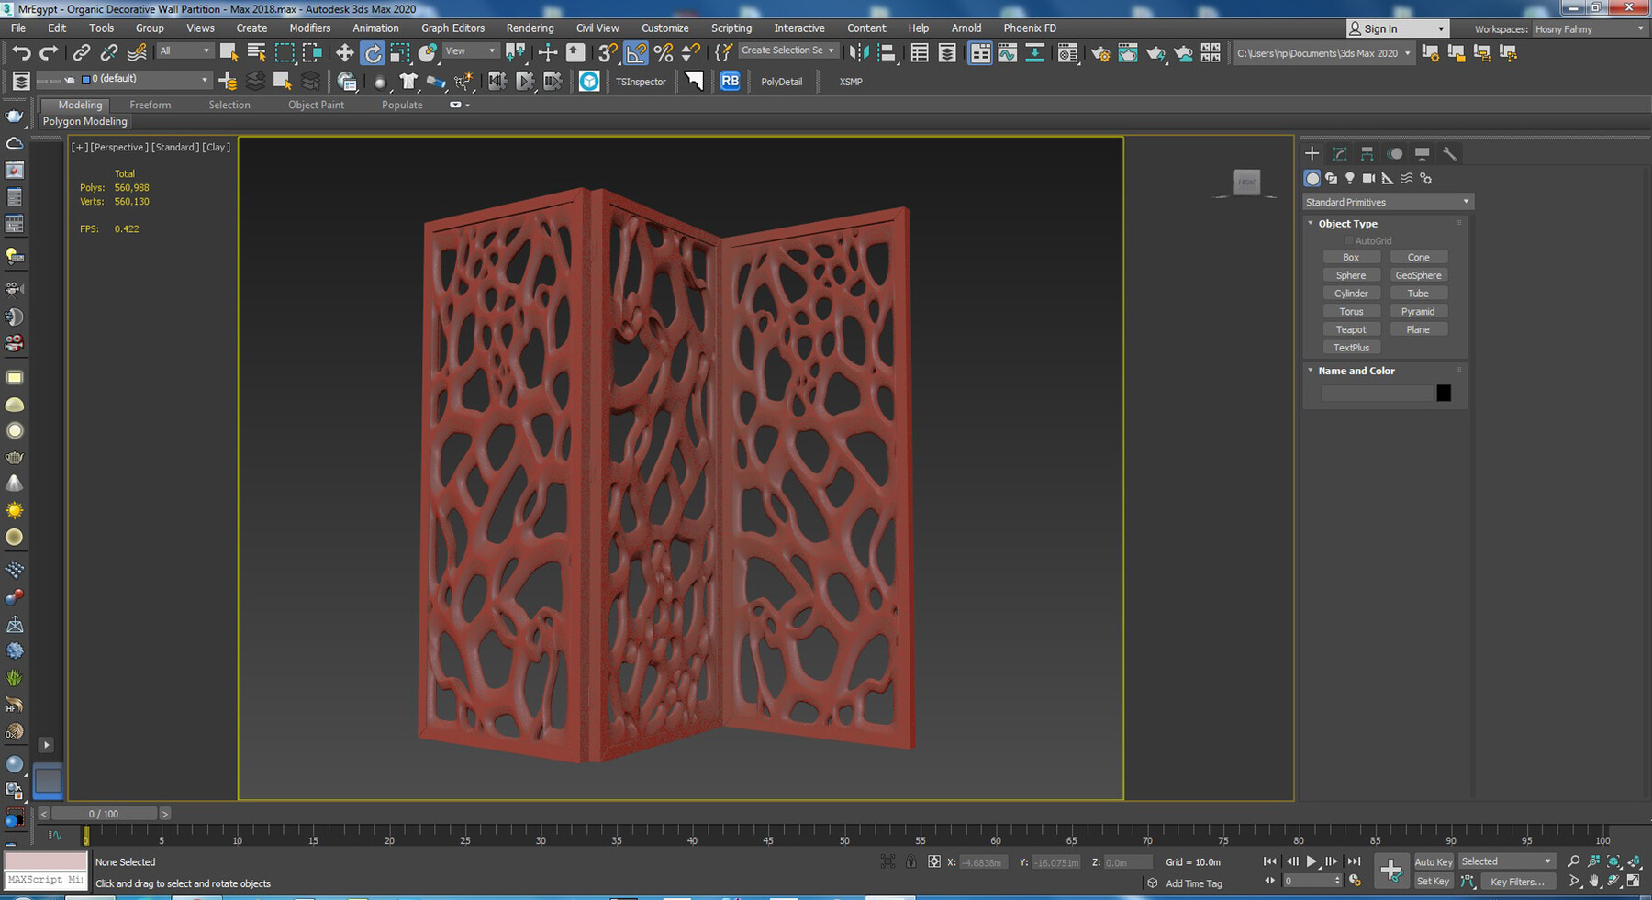Collapse the Object Type rollout
1652x900 pixels.
click(1311, 223)
